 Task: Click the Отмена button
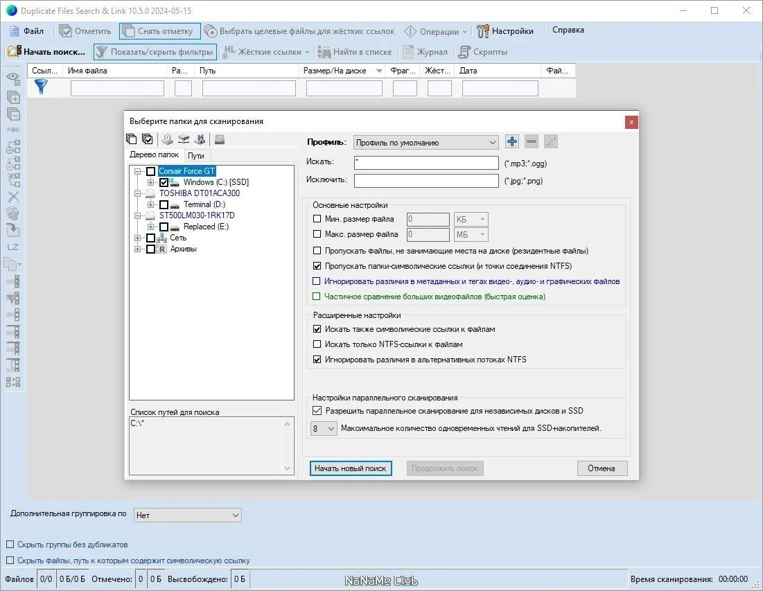[x=602, y=468]
